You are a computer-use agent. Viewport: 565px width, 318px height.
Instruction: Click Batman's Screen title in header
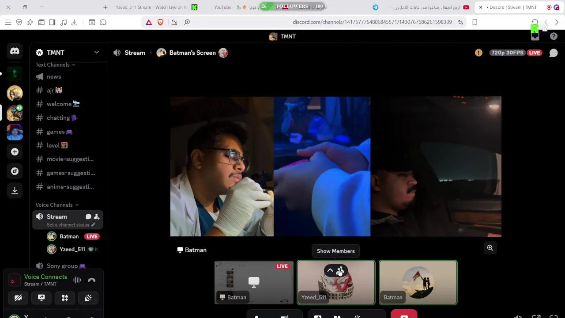pos(192,53)
